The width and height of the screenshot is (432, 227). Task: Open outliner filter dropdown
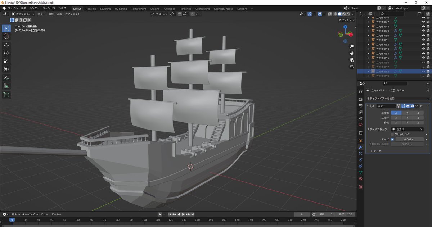click(420, 14)
